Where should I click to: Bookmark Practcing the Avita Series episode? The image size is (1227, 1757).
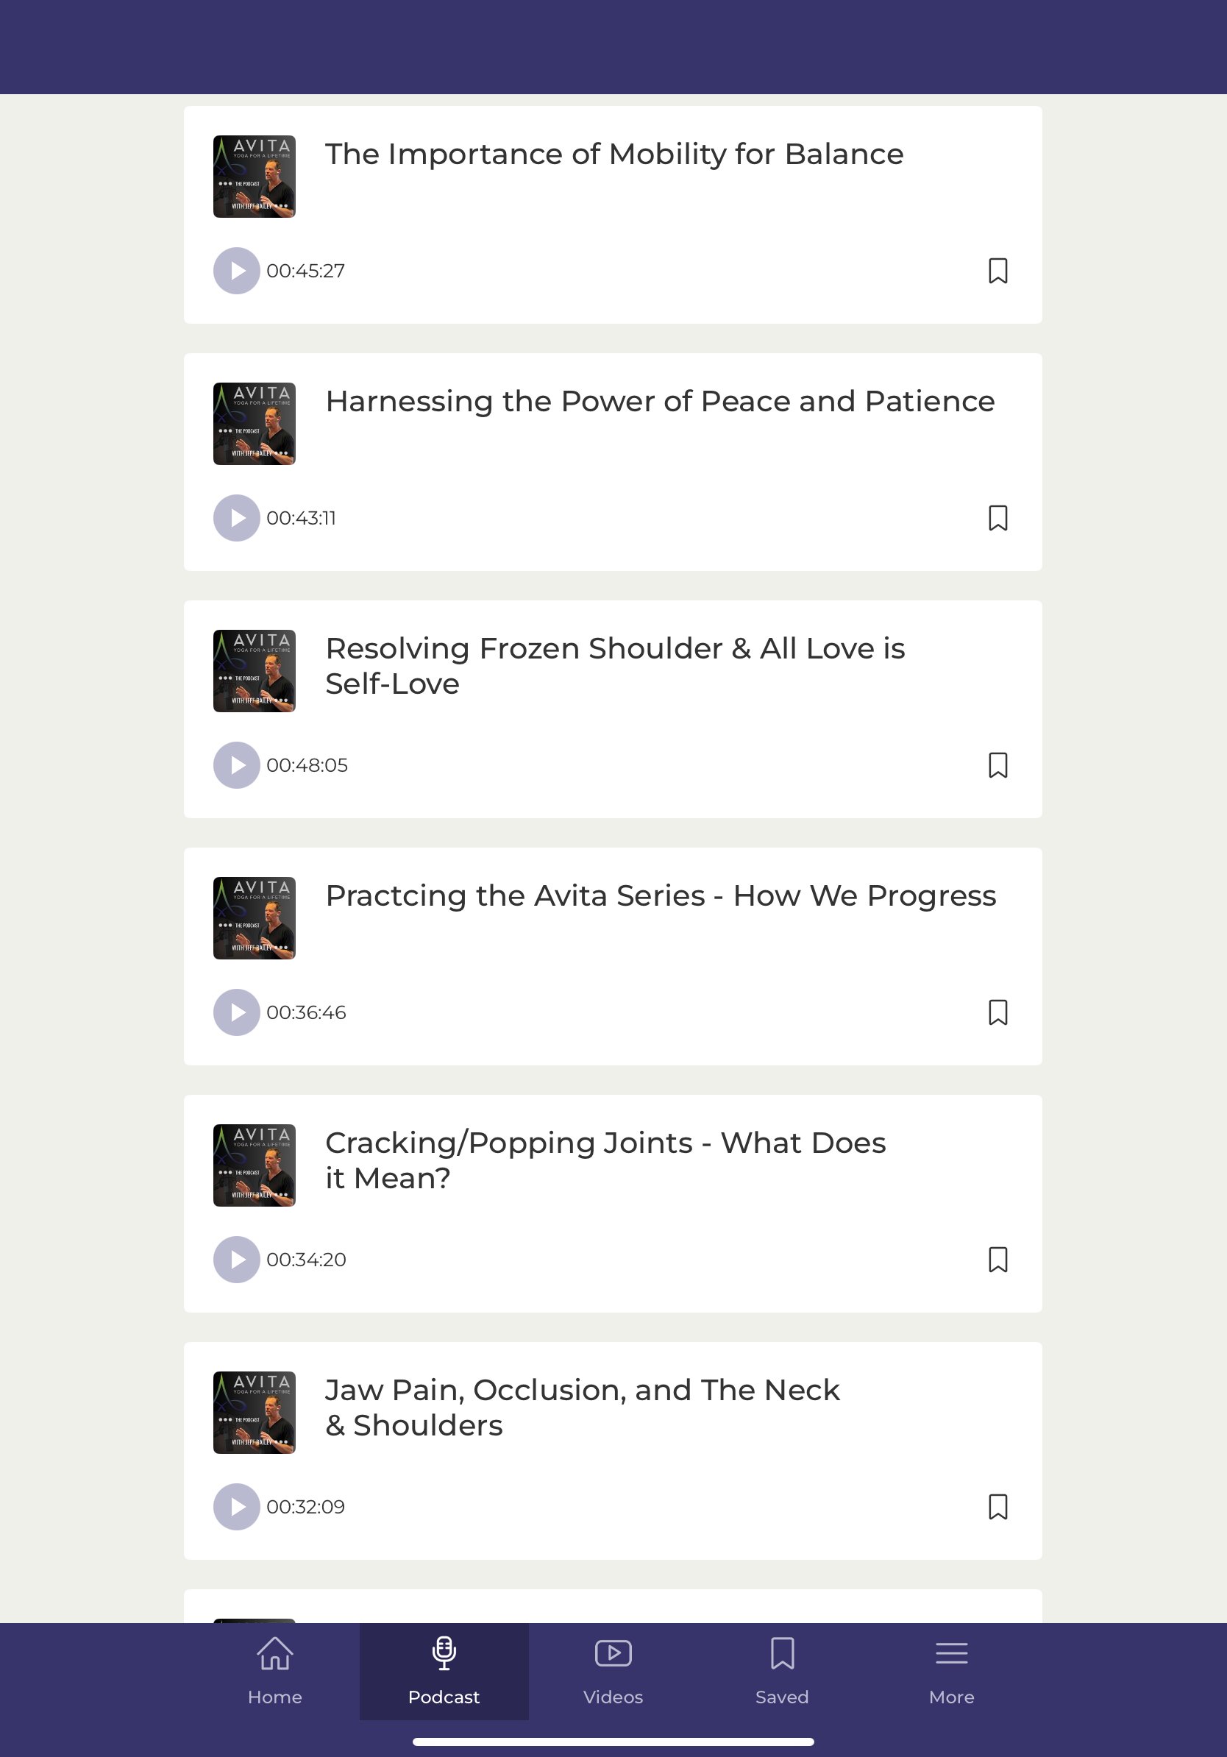[997, 1012]
